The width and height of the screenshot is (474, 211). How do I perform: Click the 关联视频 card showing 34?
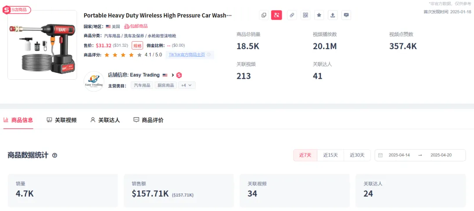(294, 190)
